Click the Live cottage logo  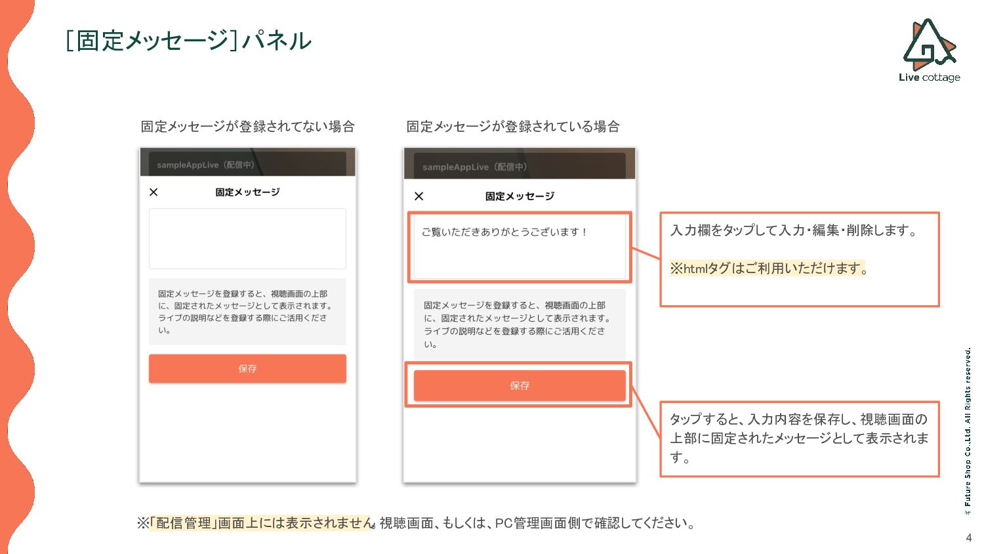(930, 51)
